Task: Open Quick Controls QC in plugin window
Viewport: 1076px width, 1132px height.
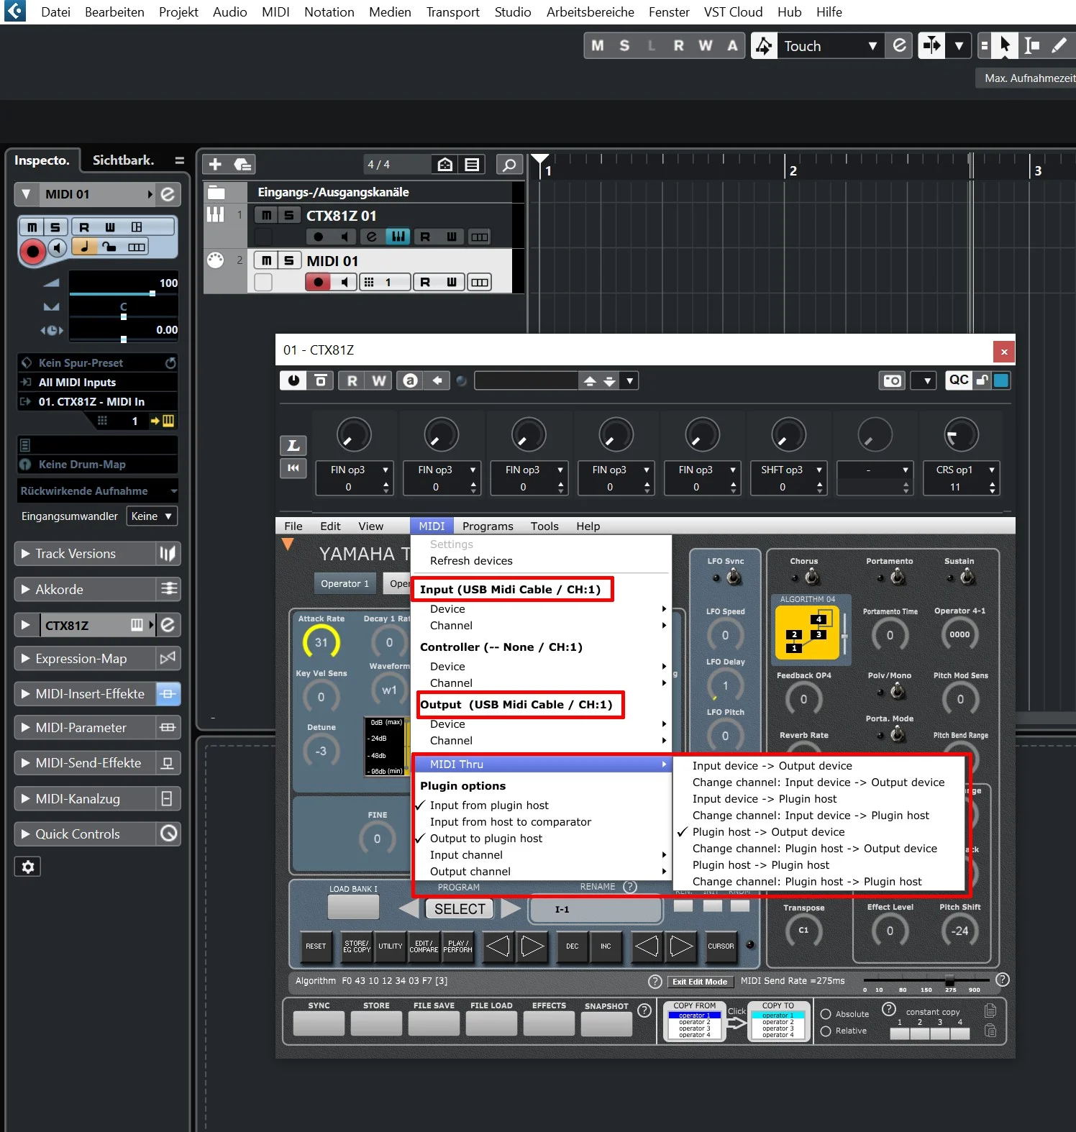Action: tap(959, 380)
